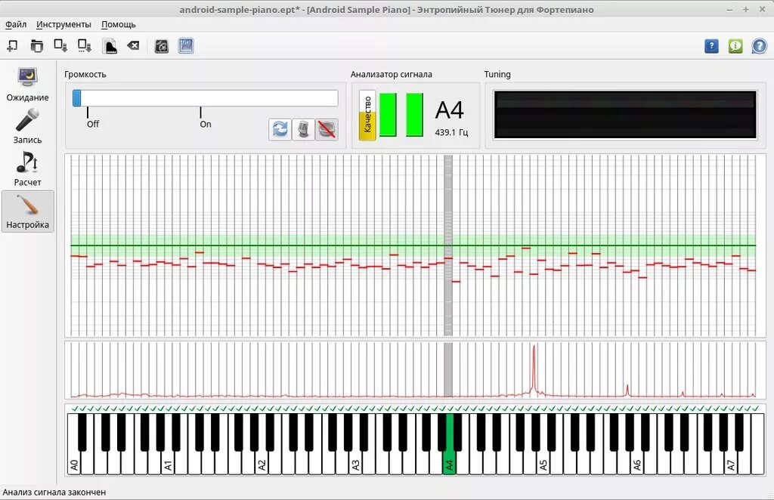The height and width of the screenshot is (500, 774).
Task: Reset noise level with blue refresh button
Action: (280, 130)
